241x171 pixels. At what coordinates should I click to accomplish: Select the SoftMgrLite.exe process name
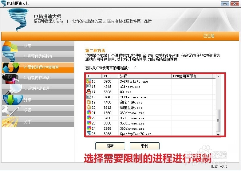134,81
